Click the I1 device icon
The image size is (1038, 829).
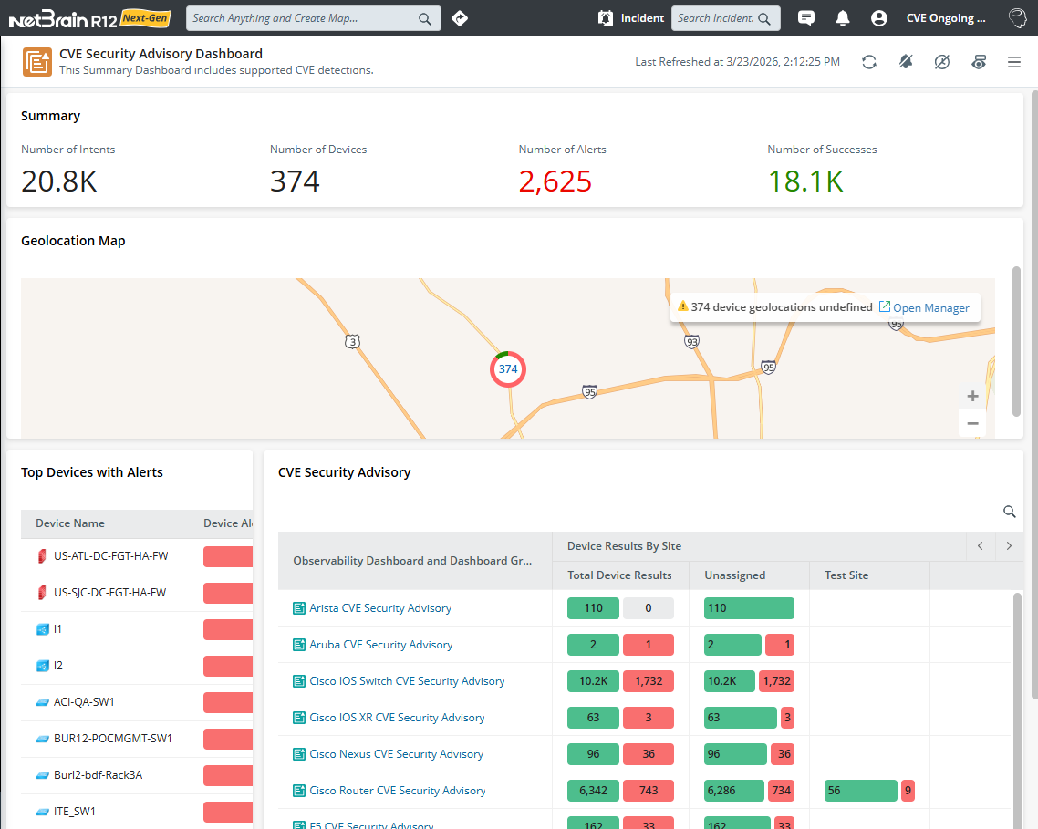[x=42, y=629]
